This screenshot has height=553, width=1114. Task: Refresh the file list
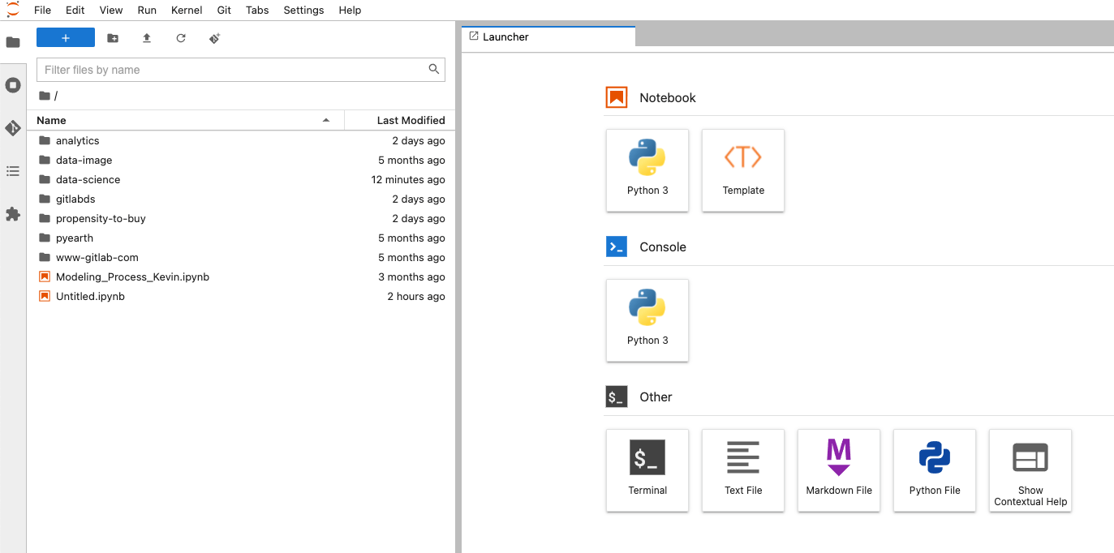click(x=181, y=38)
